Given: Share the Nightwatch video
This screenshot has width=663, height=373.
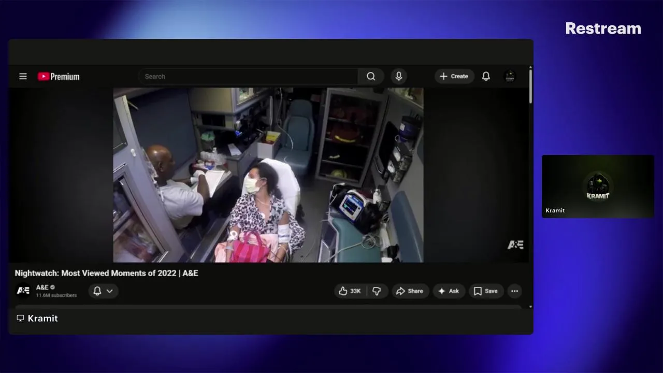Looking at the screenshot, I should (410, 291).
